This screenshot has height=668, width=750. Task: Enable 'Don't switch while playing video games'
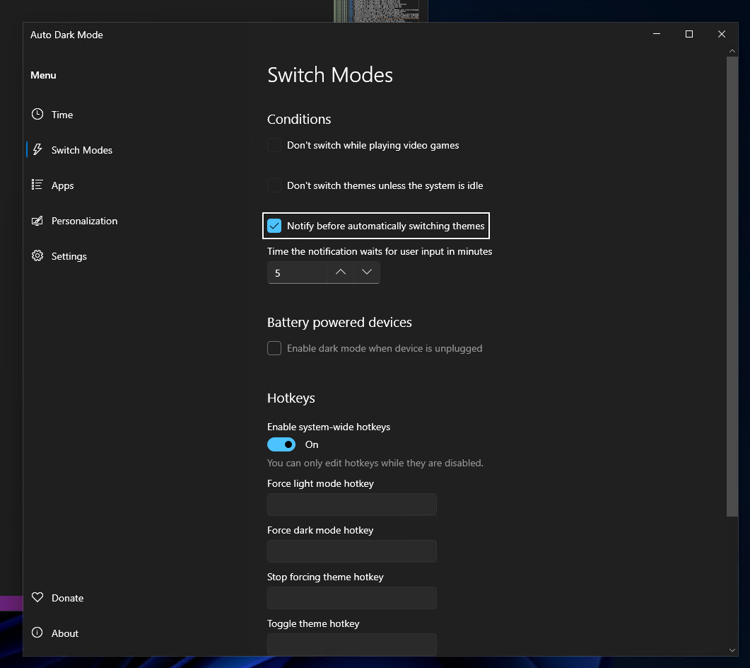[x=274, y=145]
